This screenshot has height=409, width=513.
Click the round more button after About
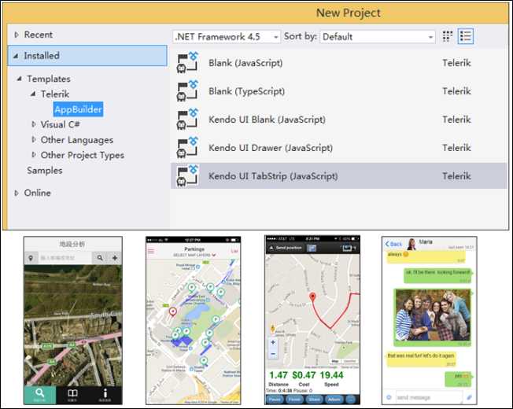click(x=350, y=400)
